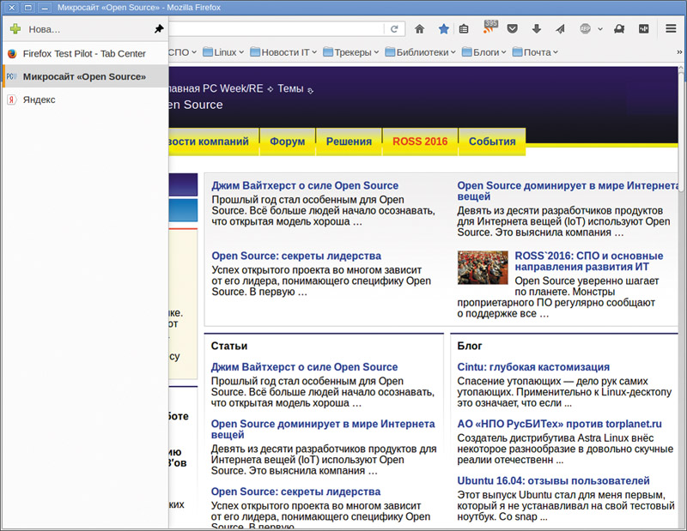This screenshot has height=531, width=687.
Task: Show bookmarks list icon next to star
Action: [x=464, y=29]
